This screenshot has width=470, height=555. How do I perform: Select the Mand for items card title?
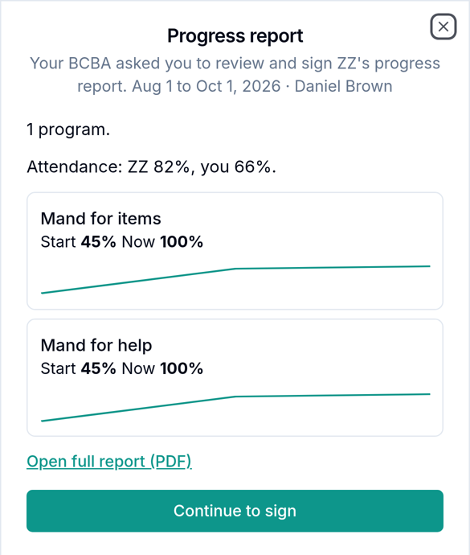100,219
